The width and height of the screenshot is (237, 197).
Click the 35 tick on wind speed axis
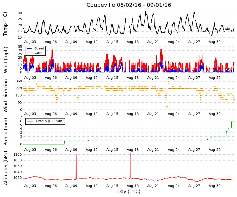point(20,47)
